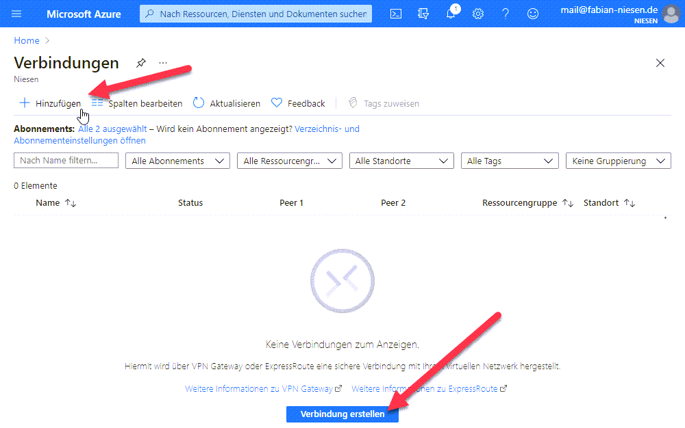
Task: Open the feedback smiley in header
Action: tap(532, 14)
